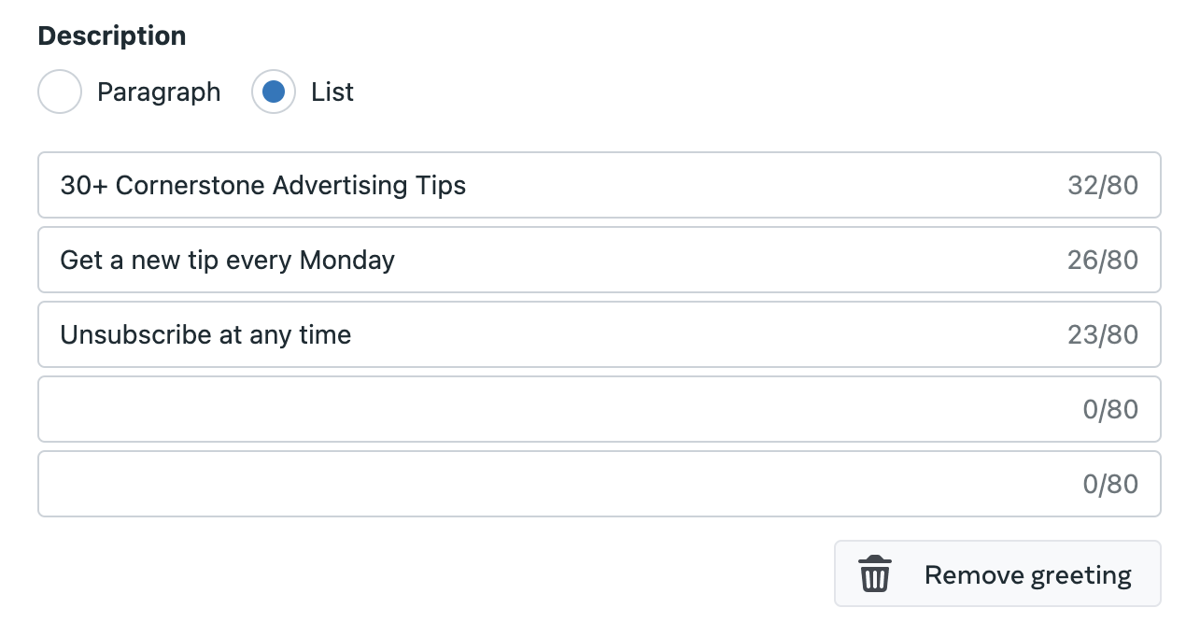Image resolution: width=1186 pixels, height=622 pixels.
Task: Click the delete icon inside Remove greeting
Action: [x=874, y=573]
